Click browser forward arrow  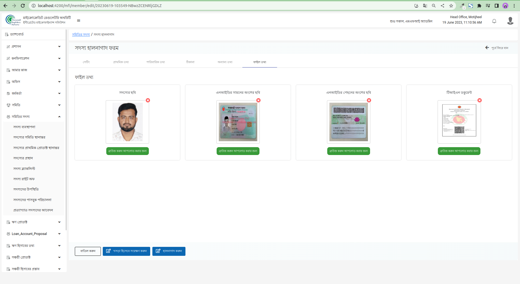(x=14, y=6)
